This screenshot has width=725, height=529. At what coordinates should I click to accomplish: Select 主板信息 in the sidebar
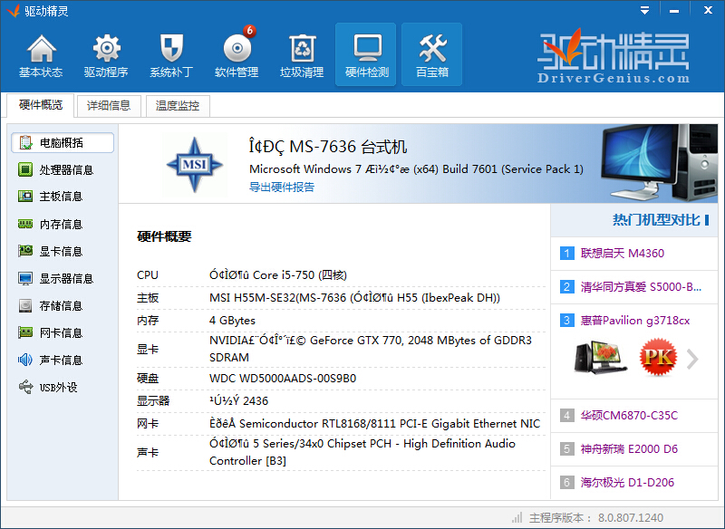pyautogui.click(x=63, y=197)
